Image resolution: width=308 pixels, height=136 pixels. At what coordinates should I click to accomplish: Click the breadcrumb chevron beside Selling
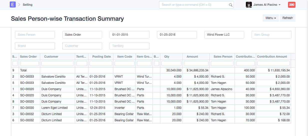pyautogui.click(x=19, y=5)
